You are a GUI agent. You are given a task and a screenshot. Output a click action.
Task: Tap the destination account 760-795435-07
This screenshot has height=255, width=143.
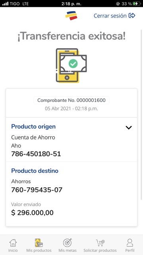(37, 190)
